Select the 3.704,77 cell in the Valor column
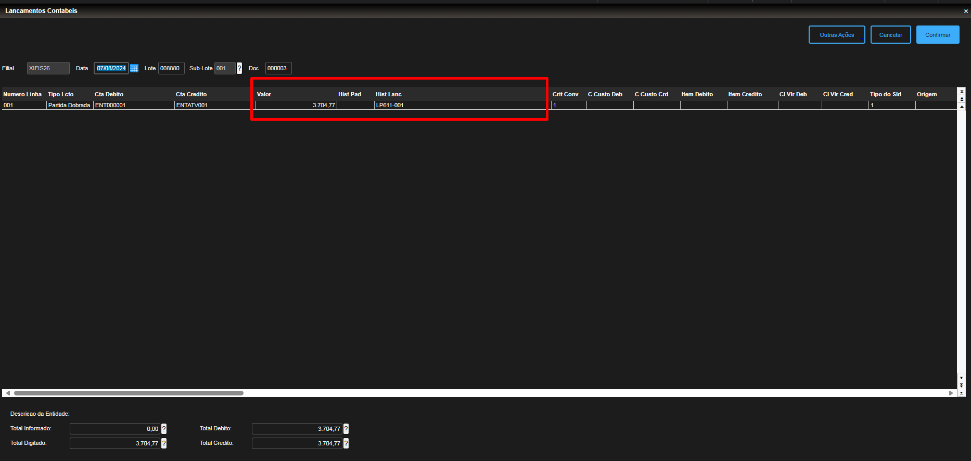Viewport: 971px width, 461px height. tap(296, 105)
